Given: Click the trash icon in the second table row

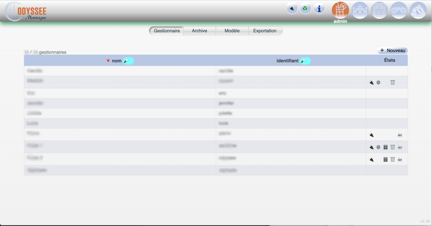Looking at the screenshot, I should [393, 83].
